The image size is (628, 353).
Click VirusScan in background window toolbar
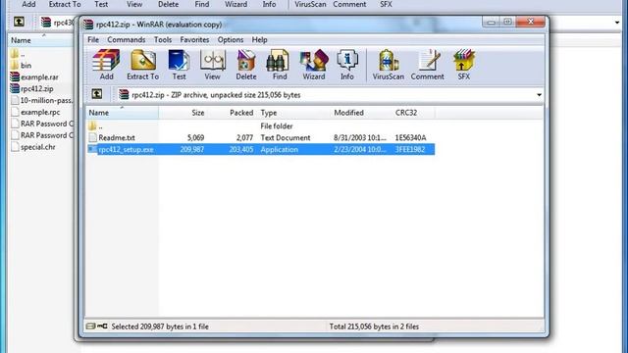310,4
